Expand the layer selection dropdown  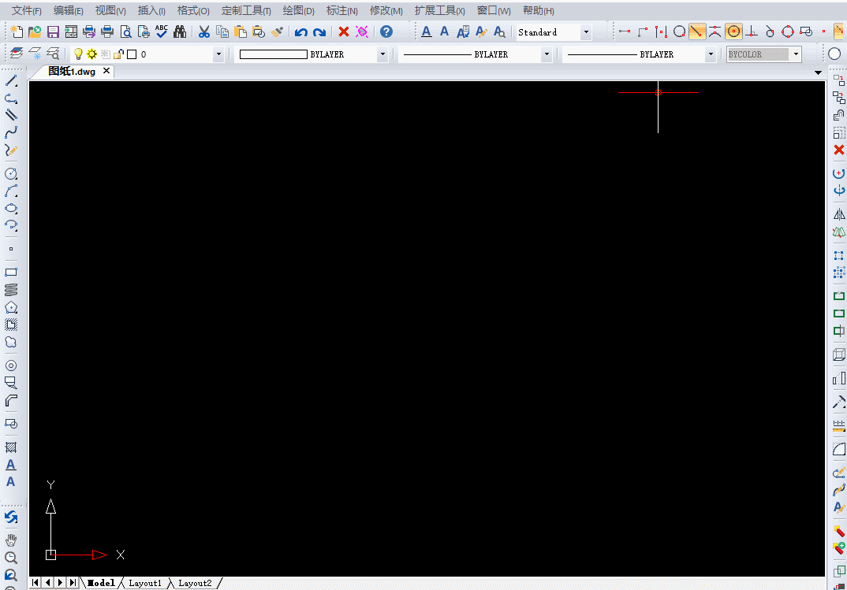[218, 54]
